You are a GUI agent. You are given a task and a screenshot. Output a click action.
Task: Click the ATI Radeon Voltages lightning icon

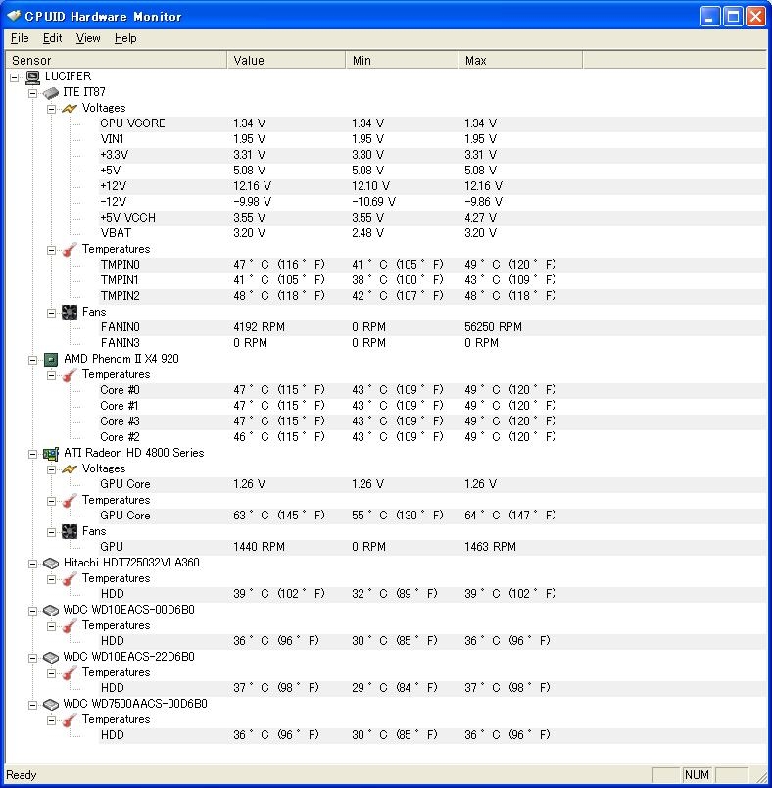tap(70, 468)
